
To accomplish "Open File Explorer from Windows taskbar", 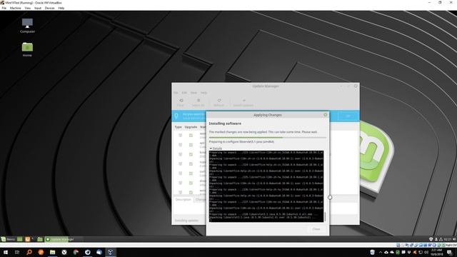I will 52,252.
